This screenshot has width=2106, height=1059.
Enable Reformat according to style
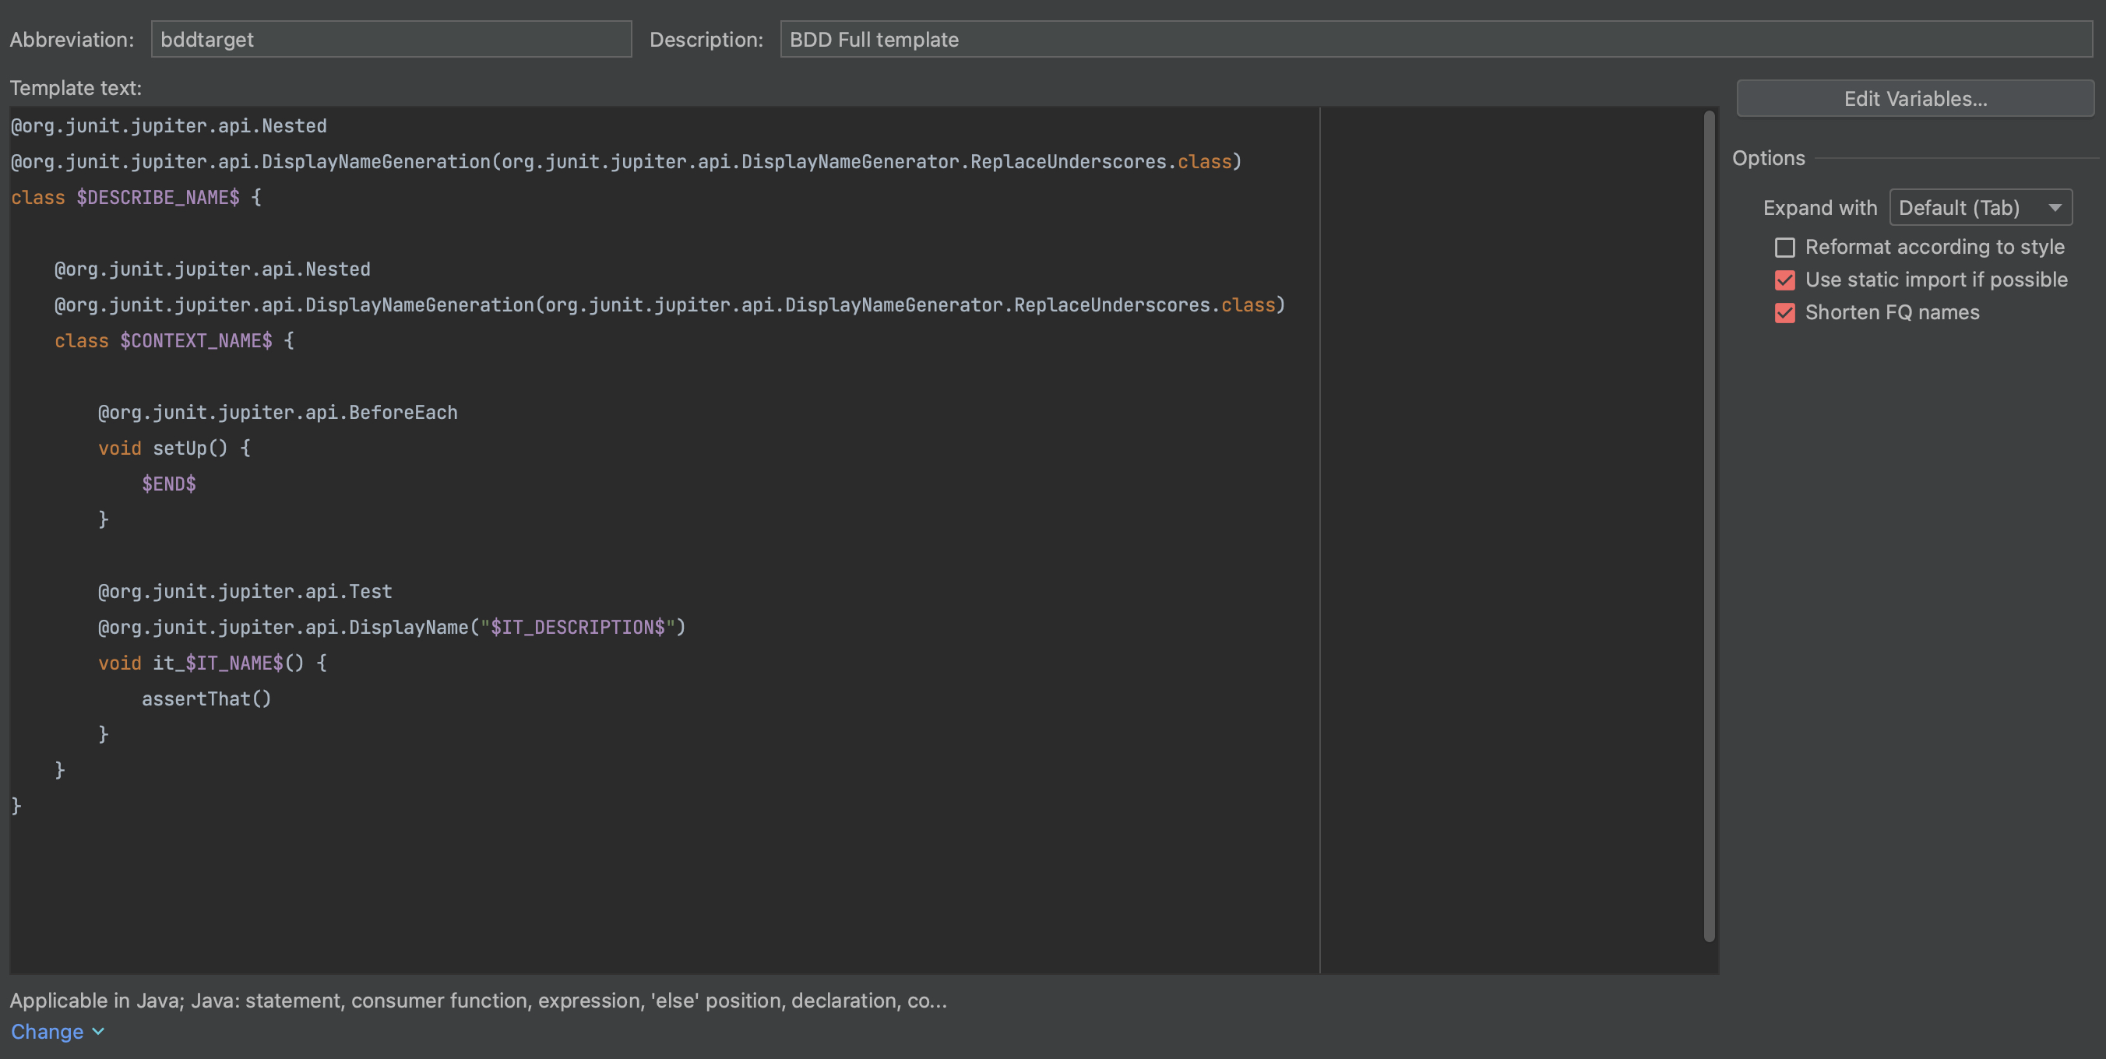click(x=1784, y=247)
